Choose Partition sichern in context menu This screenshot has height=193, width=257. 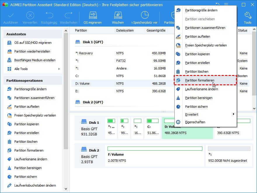pos(206,107)
